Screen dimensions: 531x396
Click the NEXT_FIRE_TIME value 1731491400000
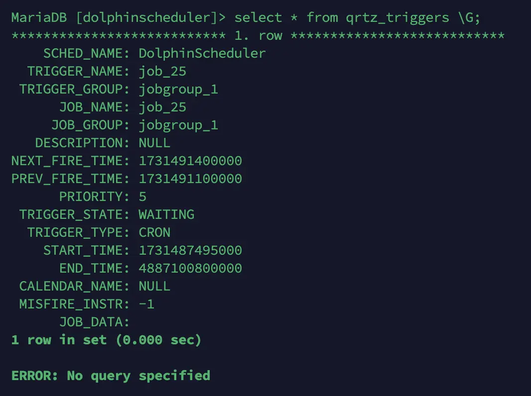[190, 161]
